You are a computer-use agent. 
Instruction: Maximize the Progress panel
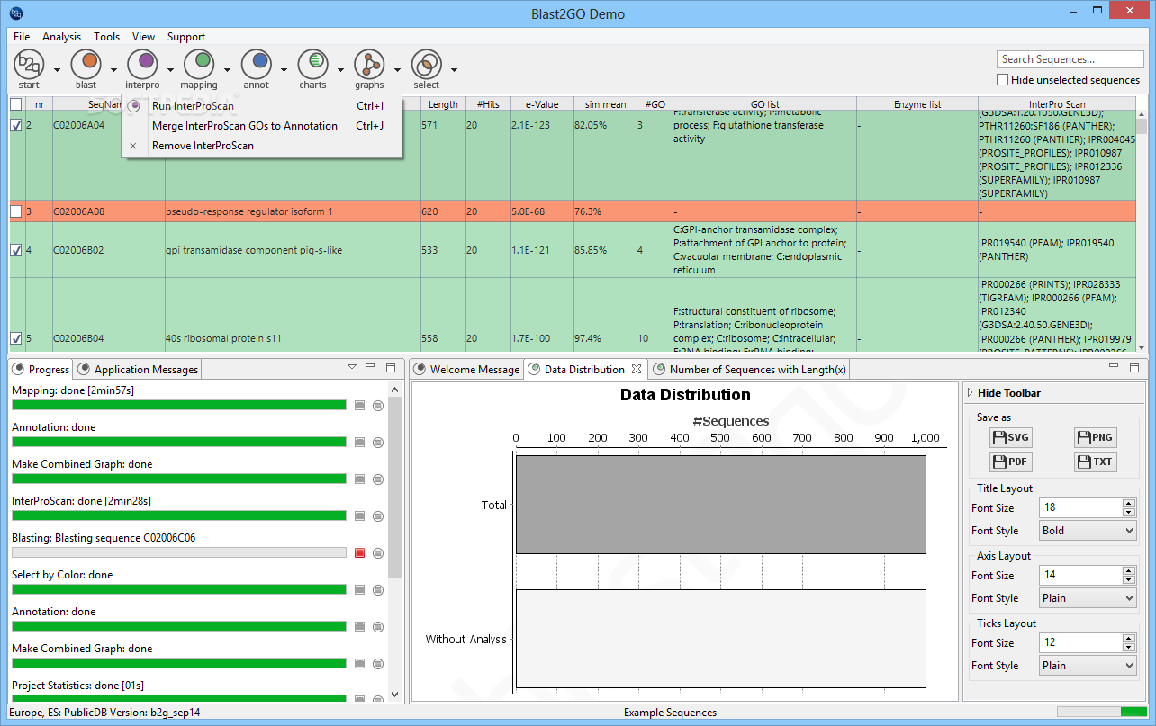coord(390,367)
